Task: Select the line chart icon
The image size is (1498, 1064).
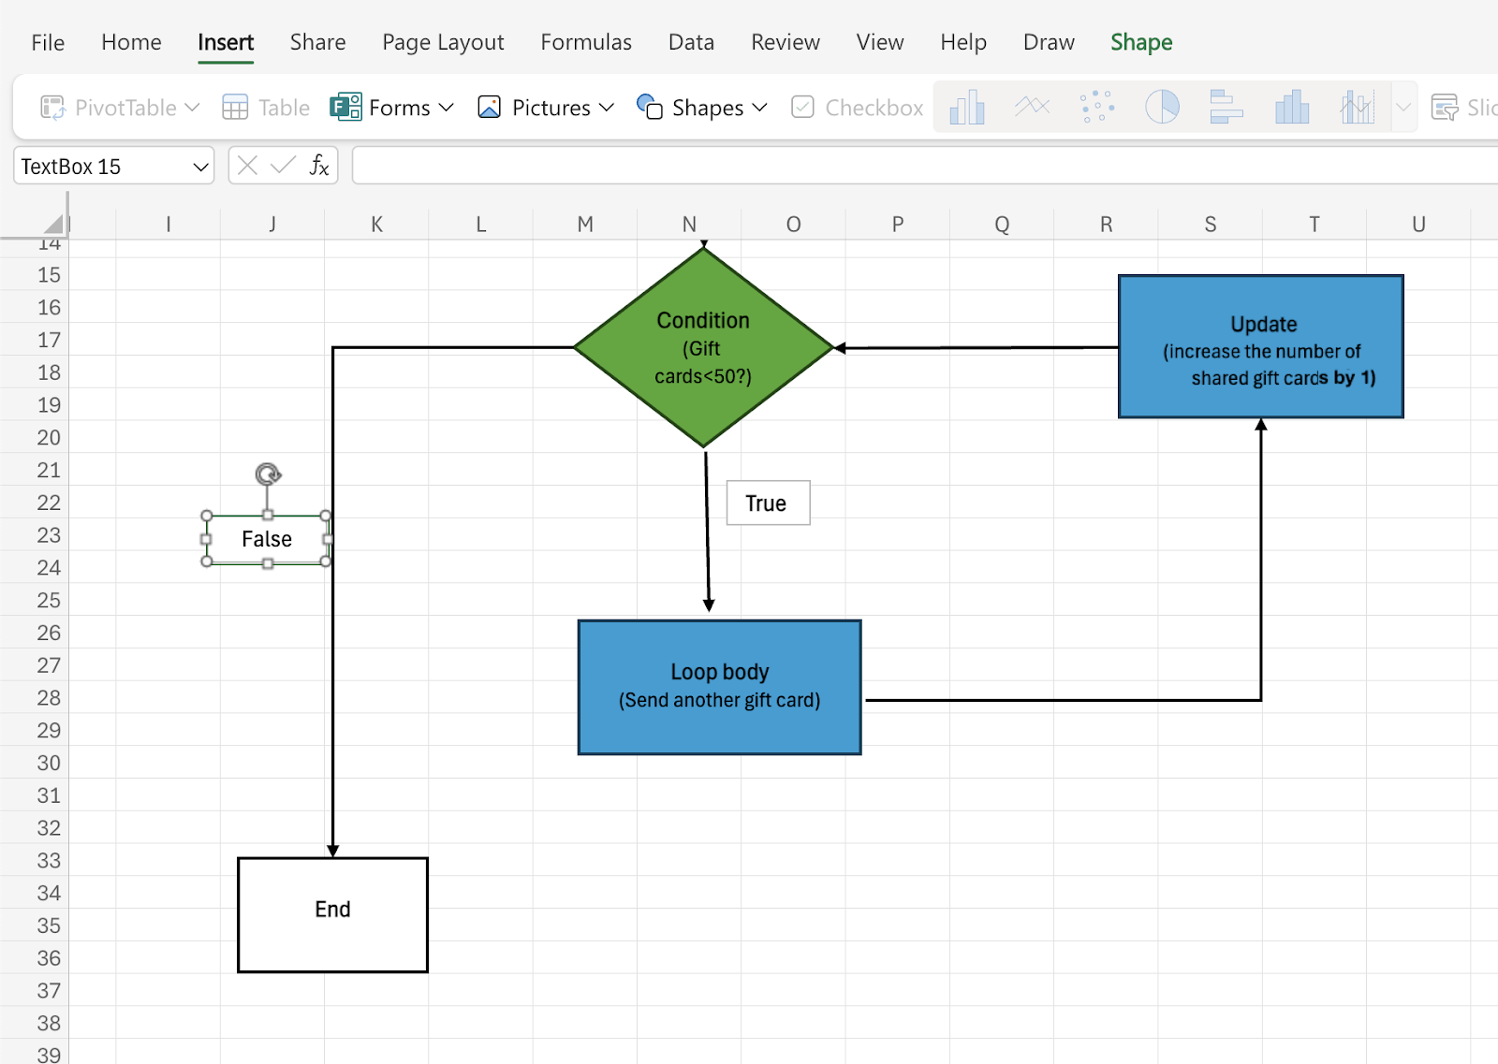Action: point(1032,108)
